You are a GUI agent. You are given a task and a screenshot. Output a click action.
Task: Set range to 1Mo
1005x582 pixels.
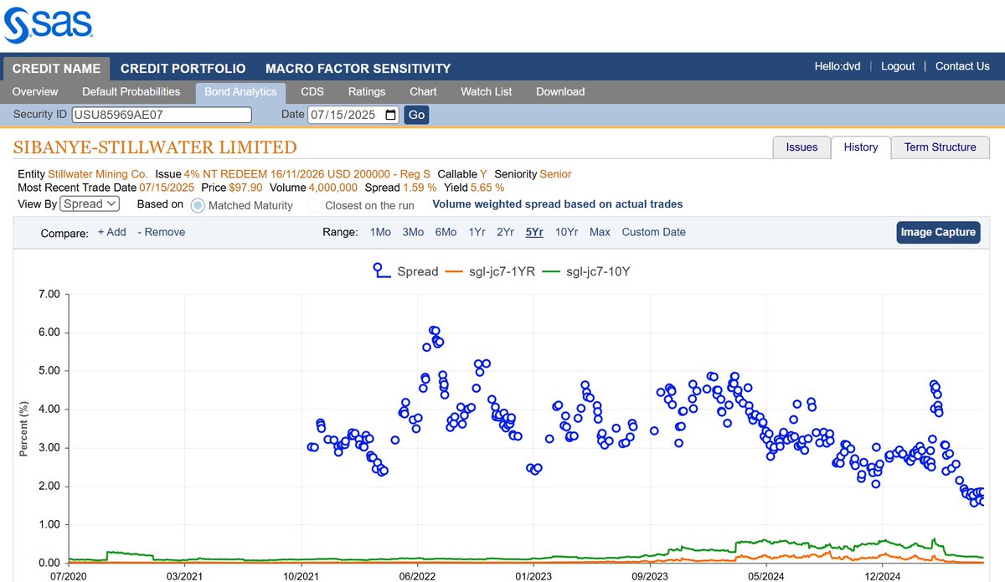(x=380, y=232)
